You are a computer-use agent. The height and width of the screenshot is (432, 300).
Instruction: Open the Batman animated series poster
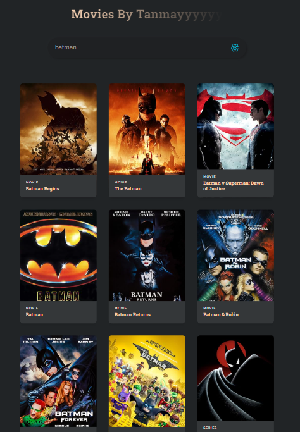click(235, 378)
